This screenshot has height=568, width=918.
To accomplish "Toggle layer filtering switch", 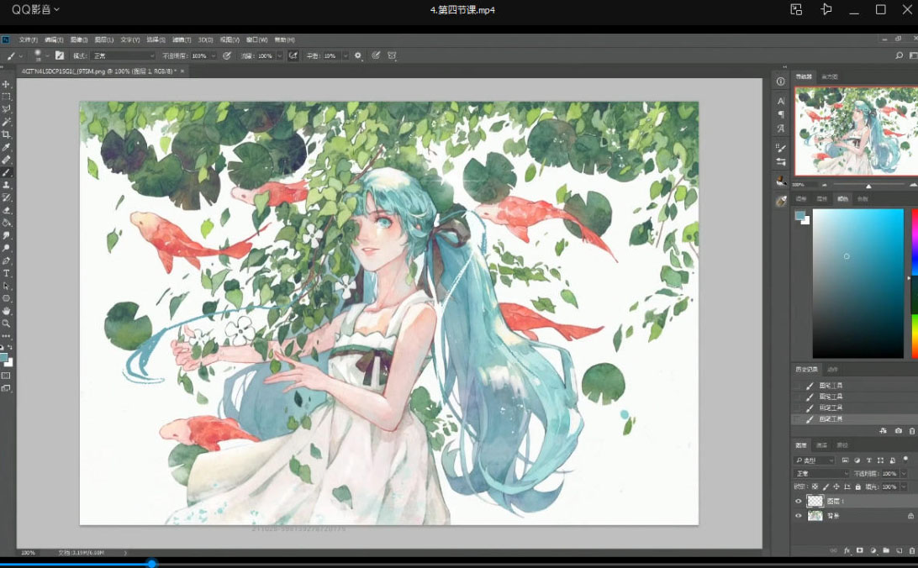I will tap(905, 460).
